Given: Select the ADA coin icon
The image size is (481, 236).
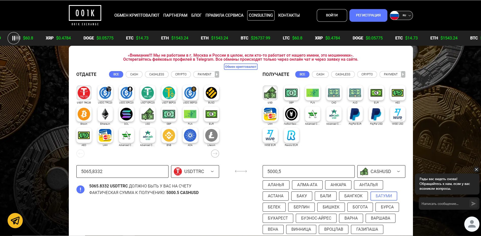Looking at the screenshot, I should [190, 135].
